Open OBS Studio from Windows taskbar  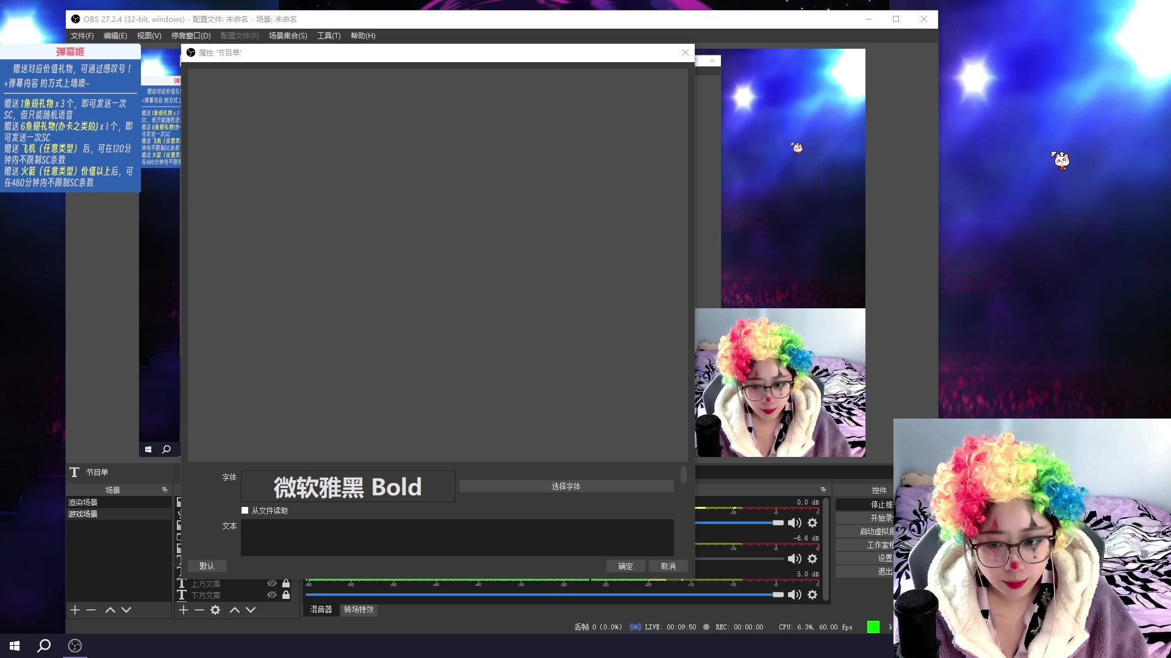pos(75,646)
